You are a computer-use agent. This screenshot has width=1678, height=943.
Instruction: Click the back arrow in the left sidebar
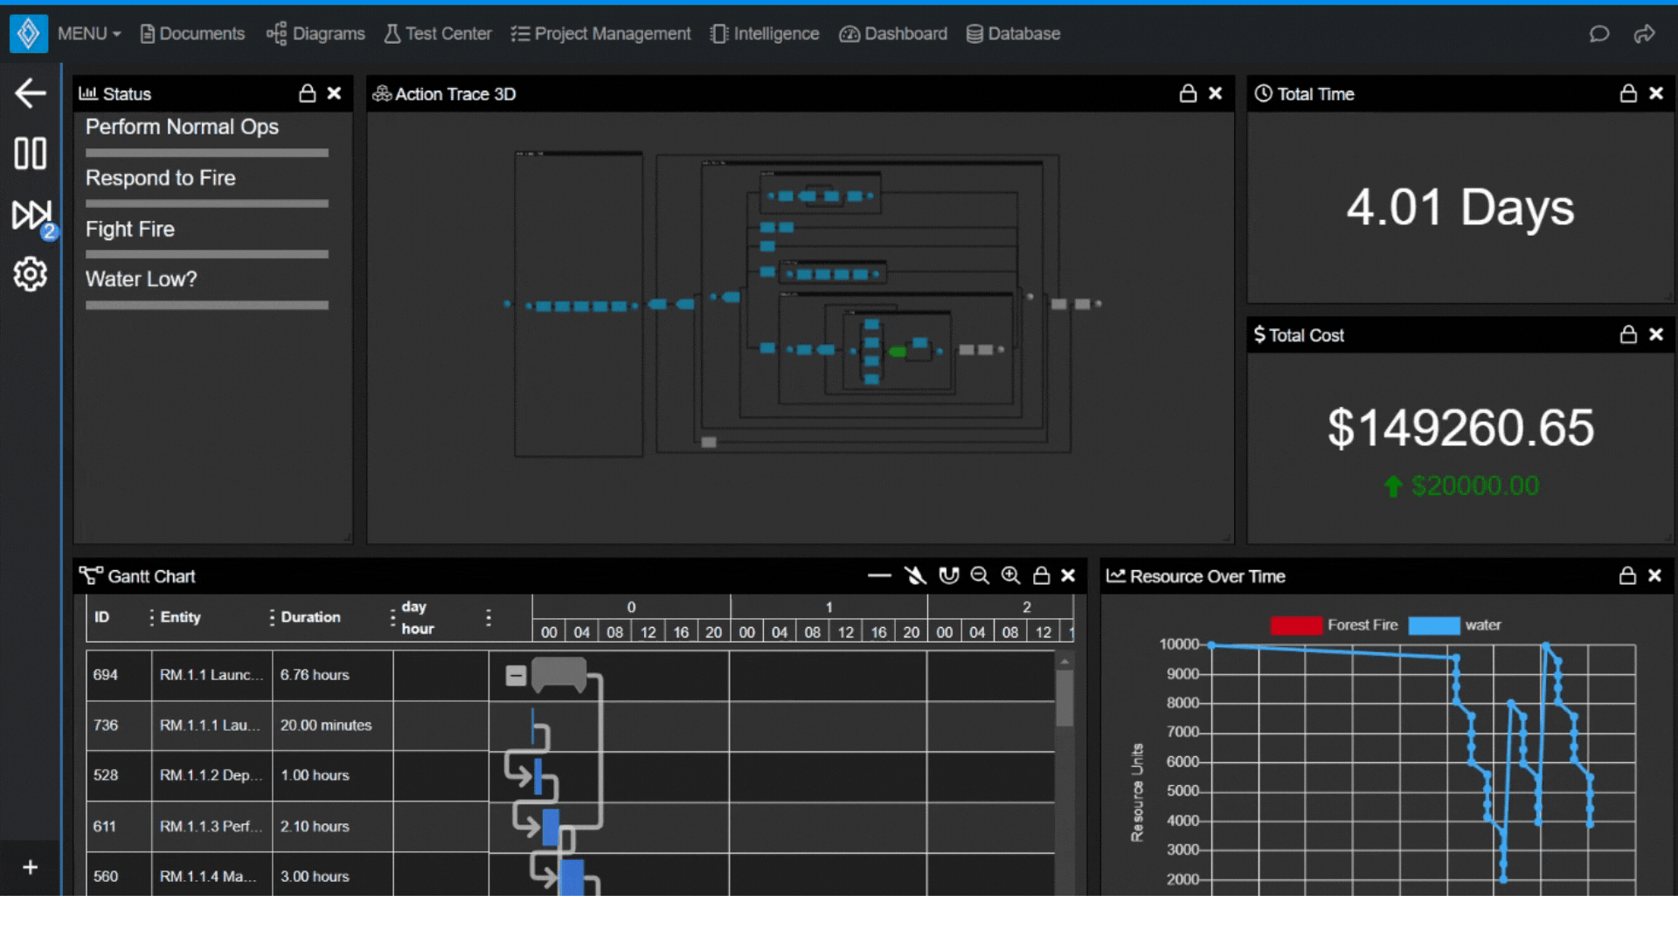click(30, 92)
